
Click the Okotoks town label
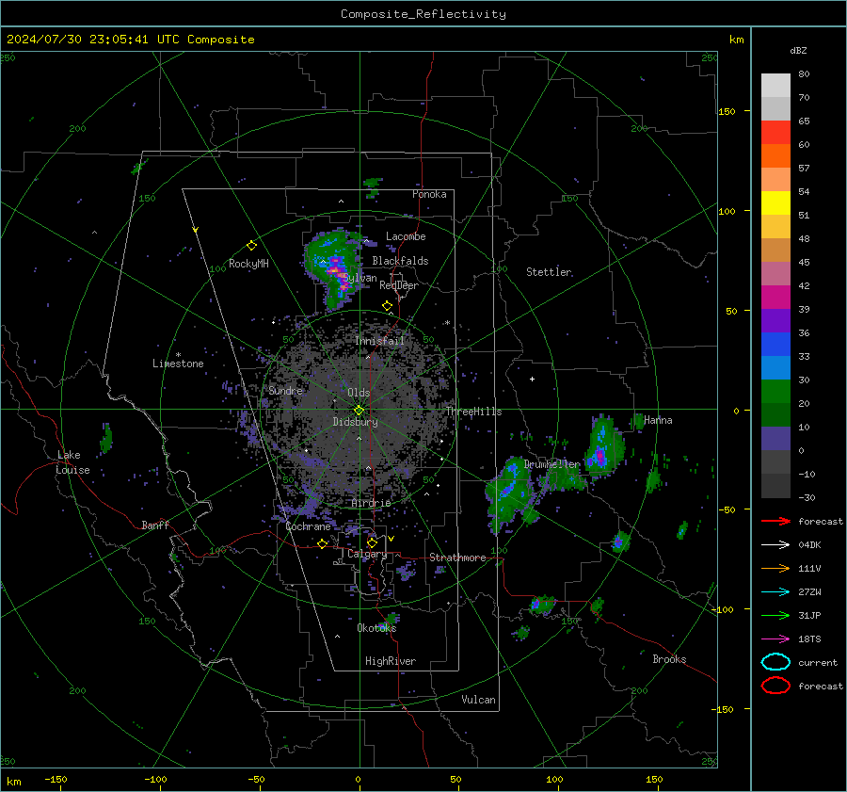coord(376,627)
